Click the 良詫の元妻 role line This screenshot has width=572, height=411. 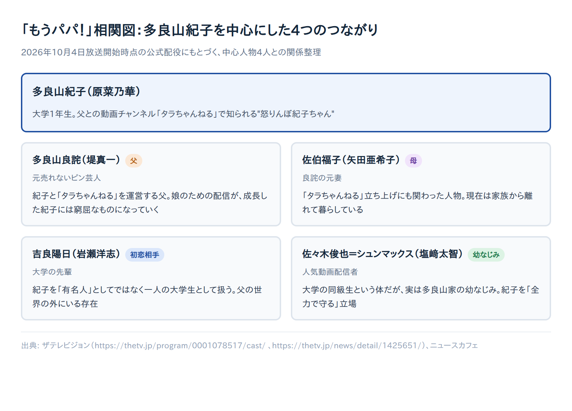click(x=322, y=178)
